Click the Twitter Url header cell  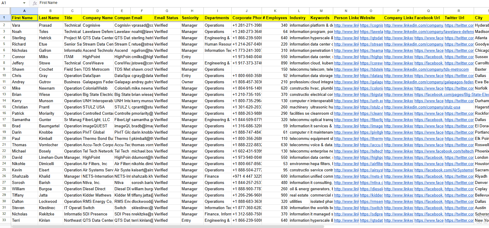(459, 18)
